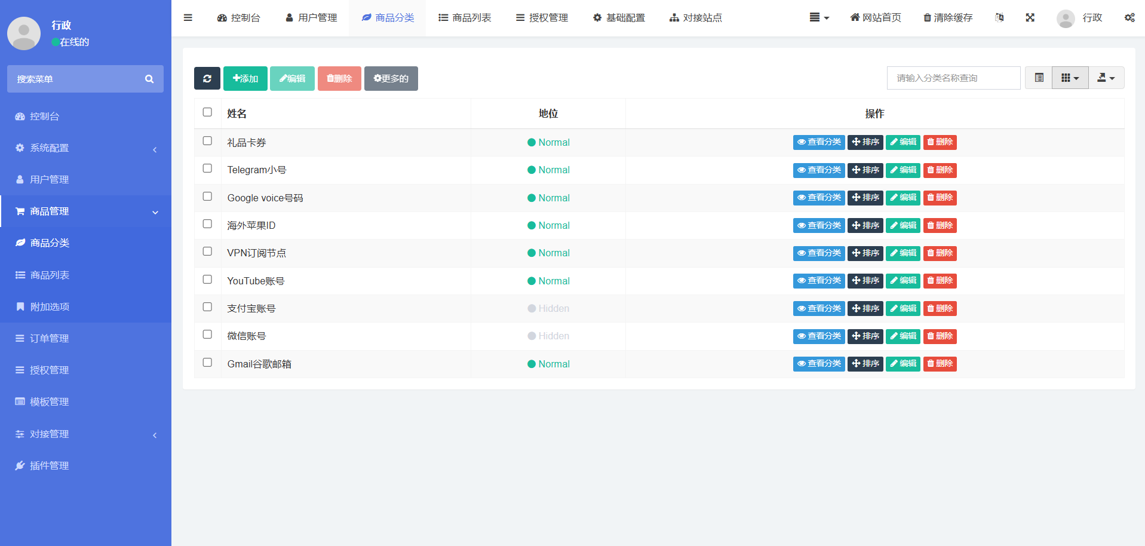This screenshot has width=1145, height=546.
Task: Switch to 商品分类 top tab
Action: [388, 18]
